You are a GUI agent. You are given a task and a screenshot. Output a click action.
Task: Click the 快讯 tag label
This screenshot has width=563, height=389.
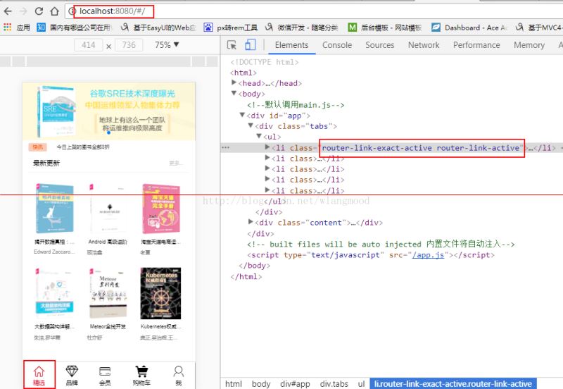coord(37,147)
